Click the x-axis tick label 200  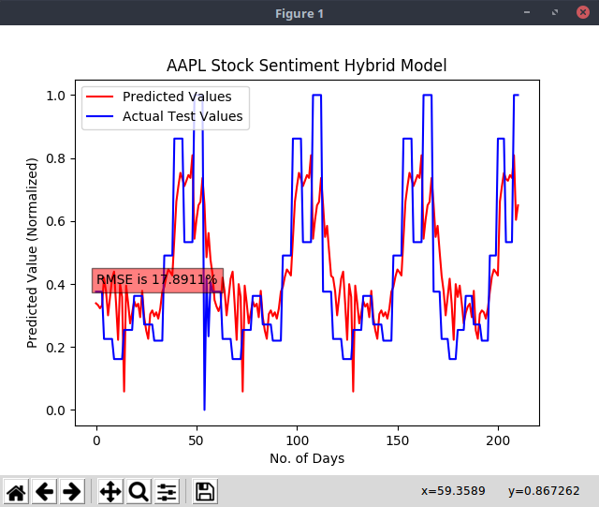[498, 440]
